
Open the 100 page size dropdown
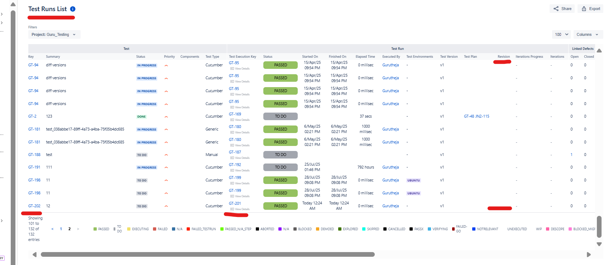click(561, 34)
